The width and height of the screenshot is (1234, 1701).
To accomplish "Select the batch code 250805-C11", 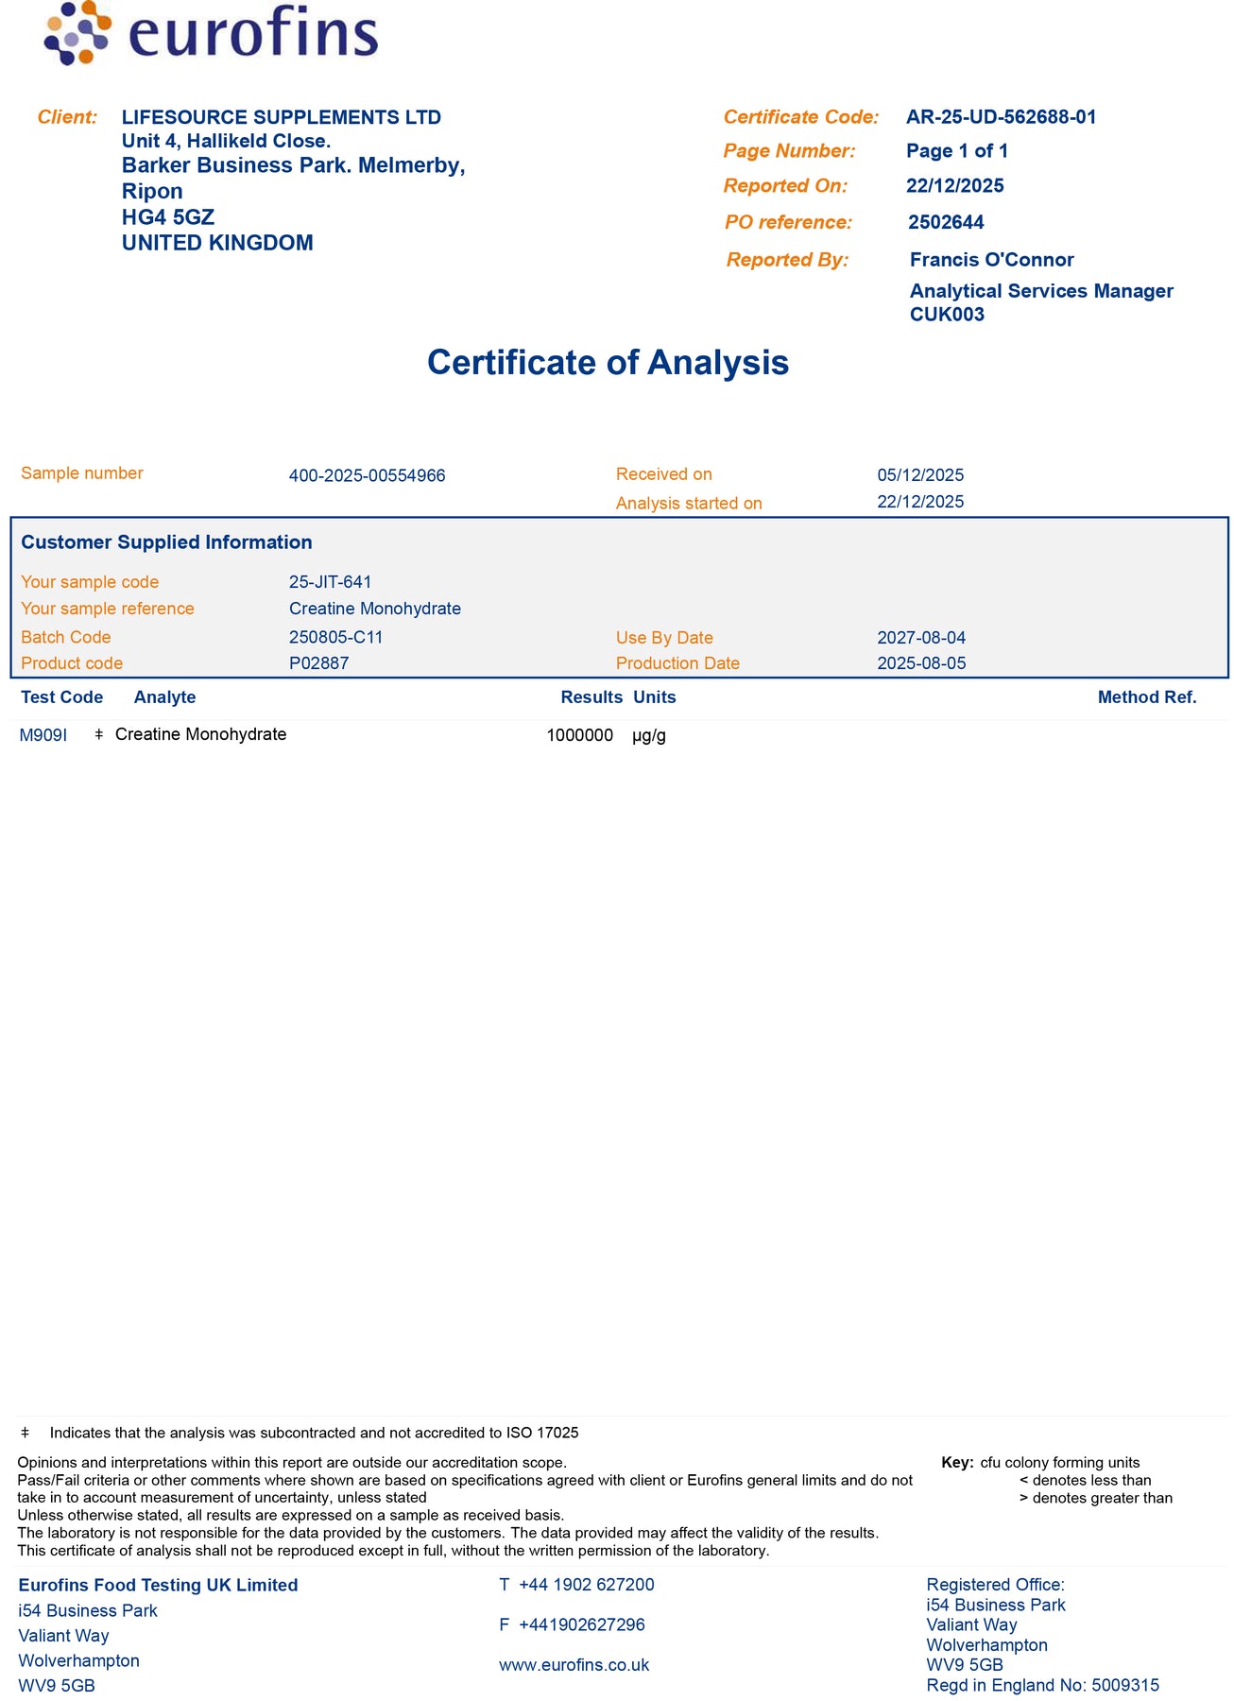I will tap(335, 637).
